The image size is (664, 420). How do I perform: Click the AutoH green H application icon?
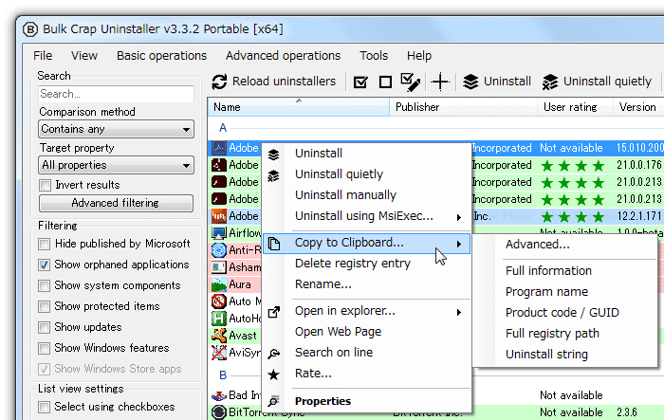tap(219, 319)
